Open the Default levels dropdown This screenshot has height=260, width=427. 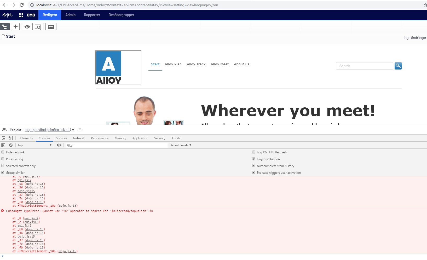coord(180,145)
